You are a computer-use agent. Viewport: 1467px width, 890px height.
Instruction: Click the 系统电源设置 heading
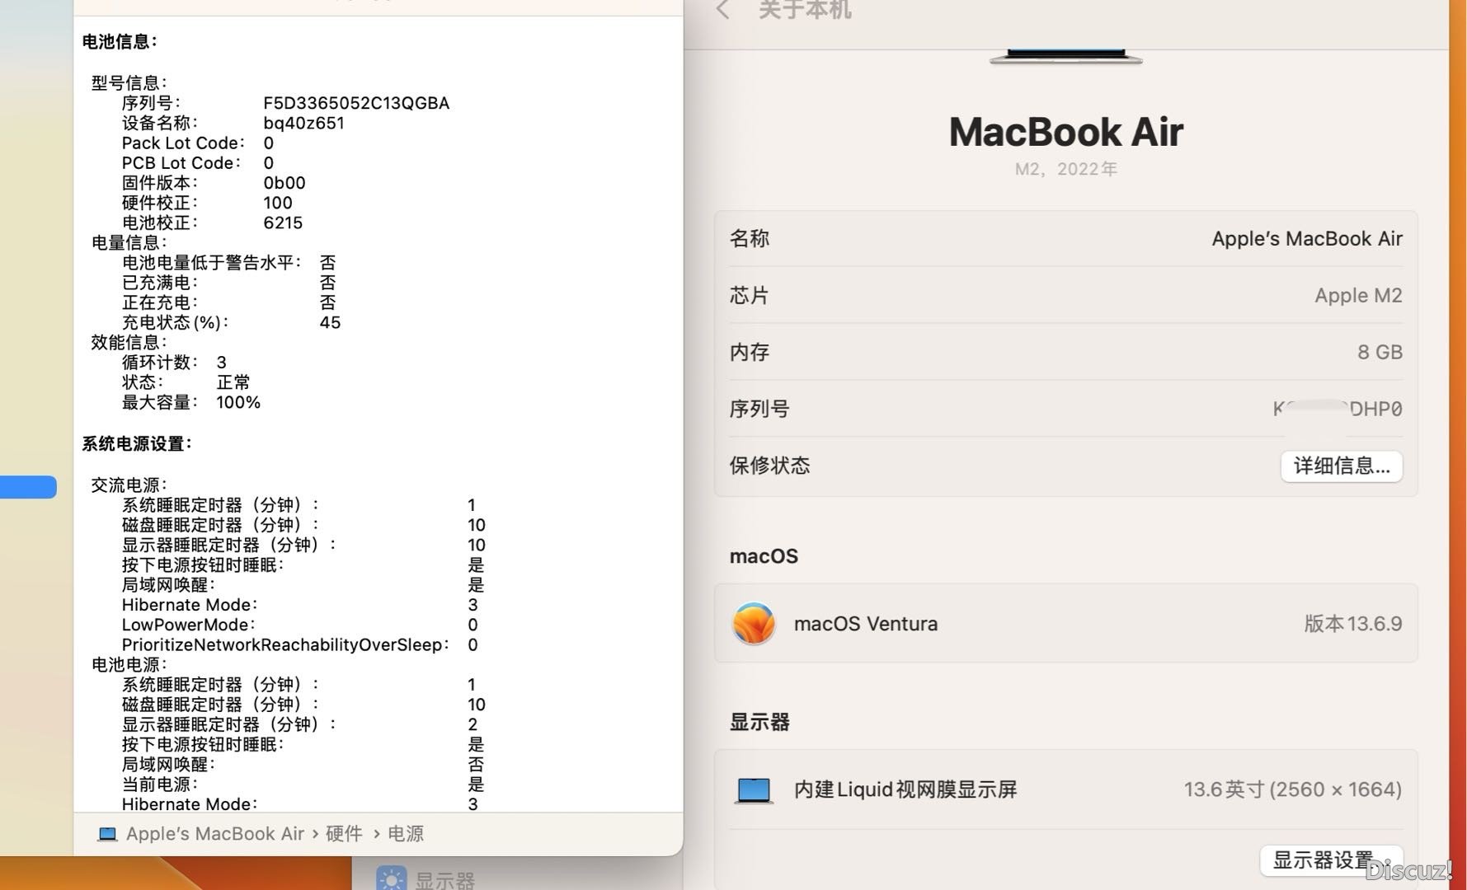point(137,444)
